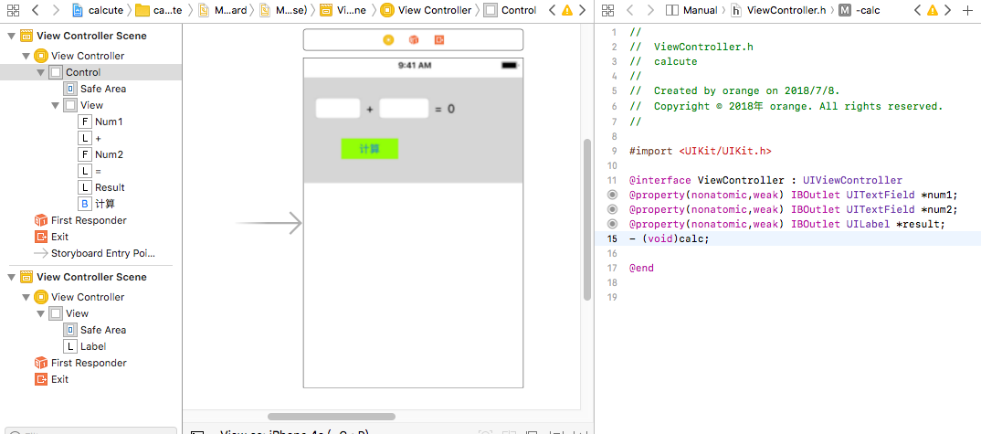Select the storyboard entry arrow on the canvas
981x434 pixels.
tap(269, 223)
